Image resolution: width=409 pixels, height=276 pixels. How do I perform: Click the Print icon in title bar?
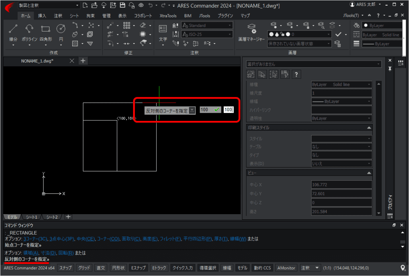[141, 5]
